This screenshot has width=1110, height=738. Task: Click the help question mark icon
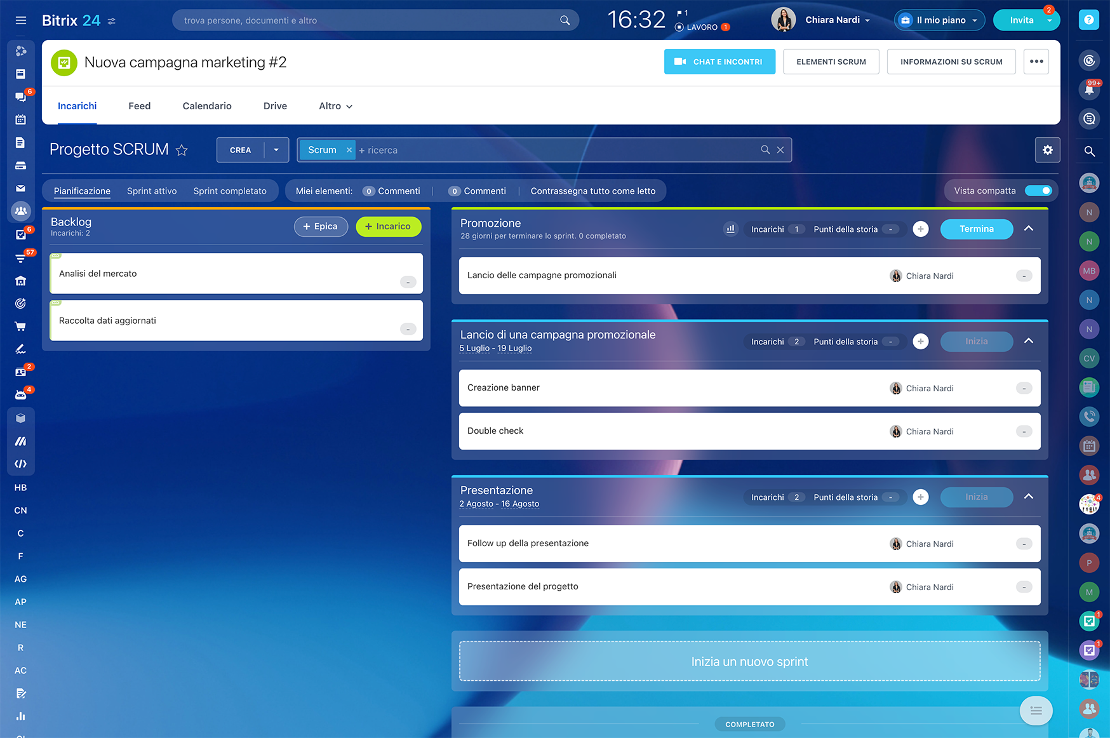point(1088,20)
